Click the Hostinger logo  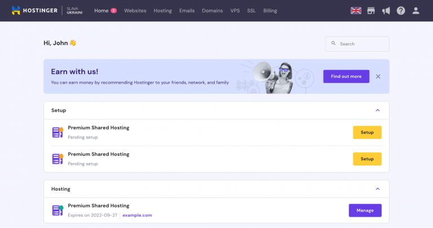[x=35, y=10]
